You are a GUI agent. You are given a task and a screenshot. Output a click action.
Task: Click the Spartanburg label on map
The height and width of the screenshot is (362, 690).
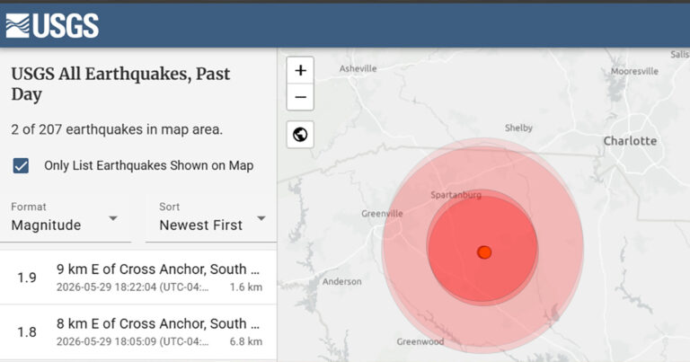tap(456, 195)
